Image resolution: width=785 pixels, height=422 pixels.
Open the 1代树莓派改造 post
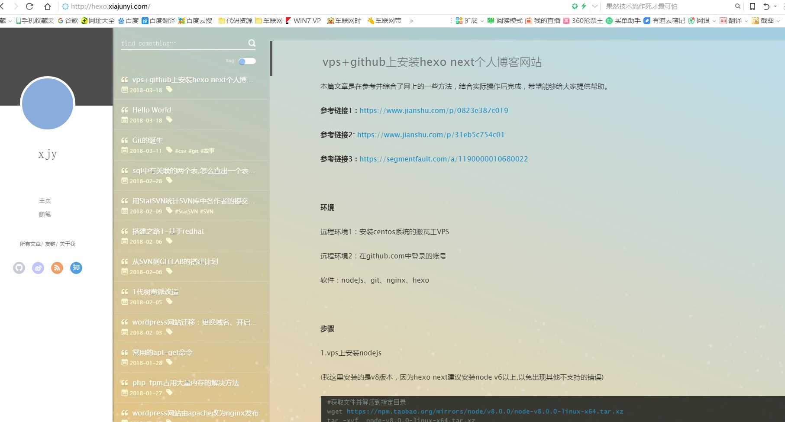point(155,292)
